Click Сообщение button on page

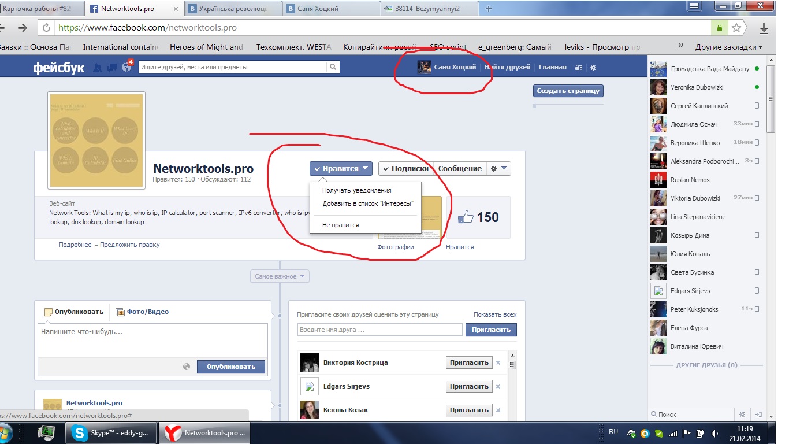460,168
